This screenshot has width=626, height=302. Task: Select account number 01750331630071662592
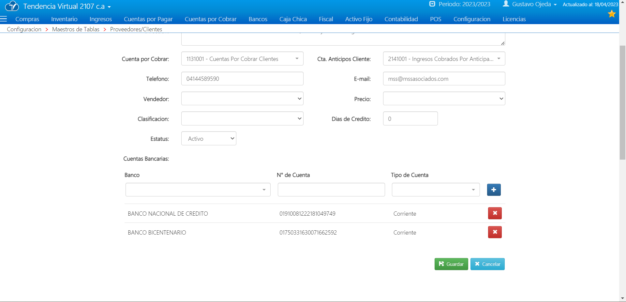308,233
